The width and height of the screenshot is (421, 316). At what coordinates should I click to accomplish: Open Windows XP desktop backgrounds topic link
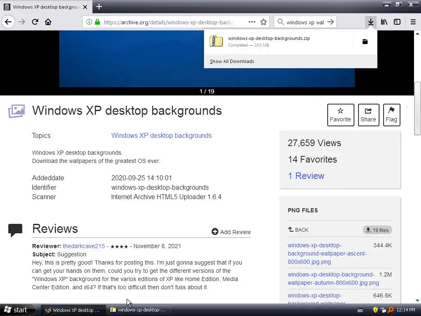tap(161, 135)
